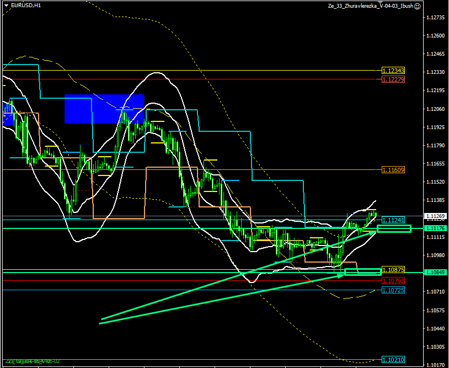Click the 1.10875 yellow price label

[x=393, y=269]
